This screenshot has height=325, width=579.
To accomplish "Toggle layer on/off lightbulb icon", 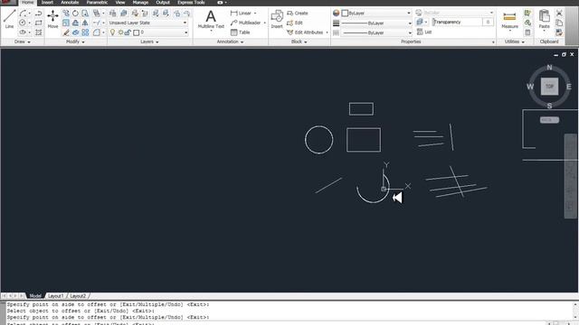I will point(112,32).
